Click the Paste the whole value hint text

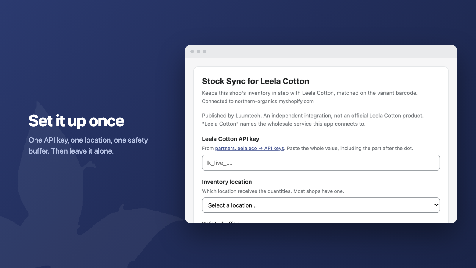[350, 148]
